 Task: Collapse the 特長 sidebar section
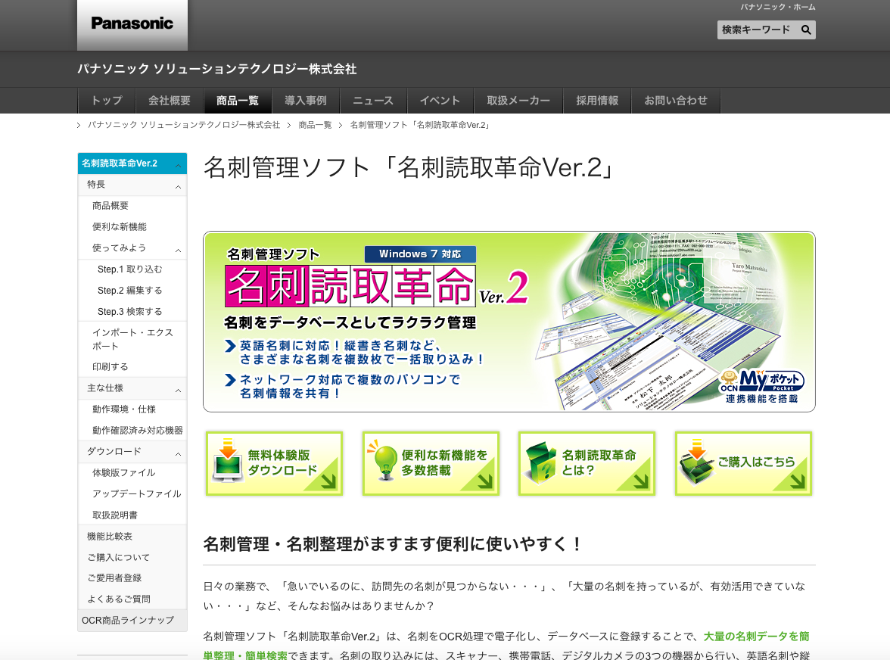(178, 185)
